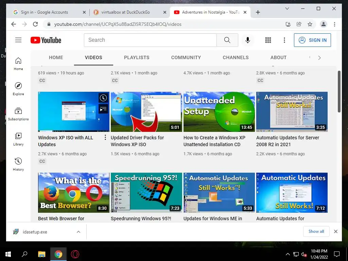Click the browser address bar URL
This screenshot has height=261, width=348.
pyautogui.click(x=118, y=24)
